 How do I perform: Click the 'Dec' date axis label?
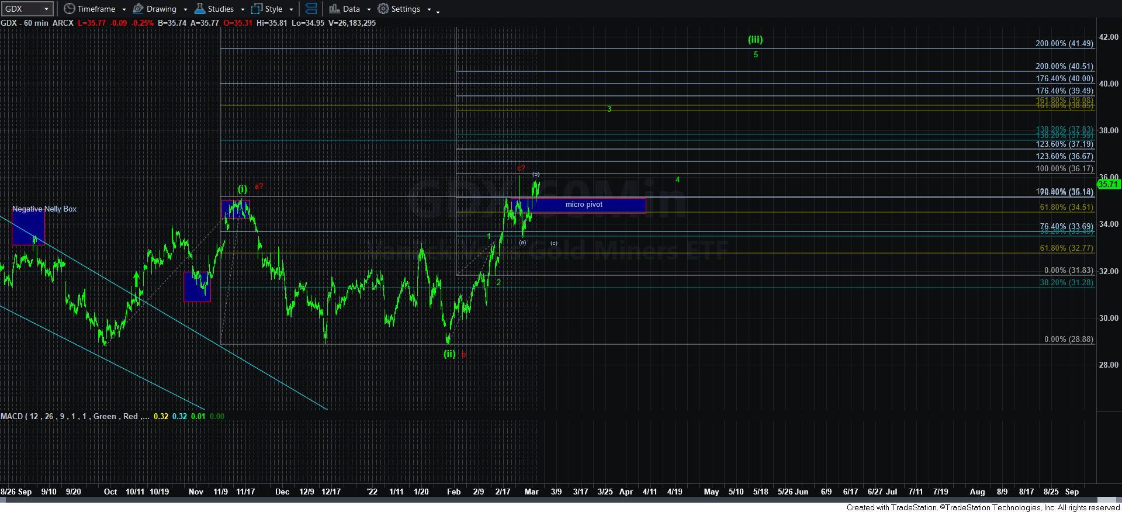pos(282,492)
